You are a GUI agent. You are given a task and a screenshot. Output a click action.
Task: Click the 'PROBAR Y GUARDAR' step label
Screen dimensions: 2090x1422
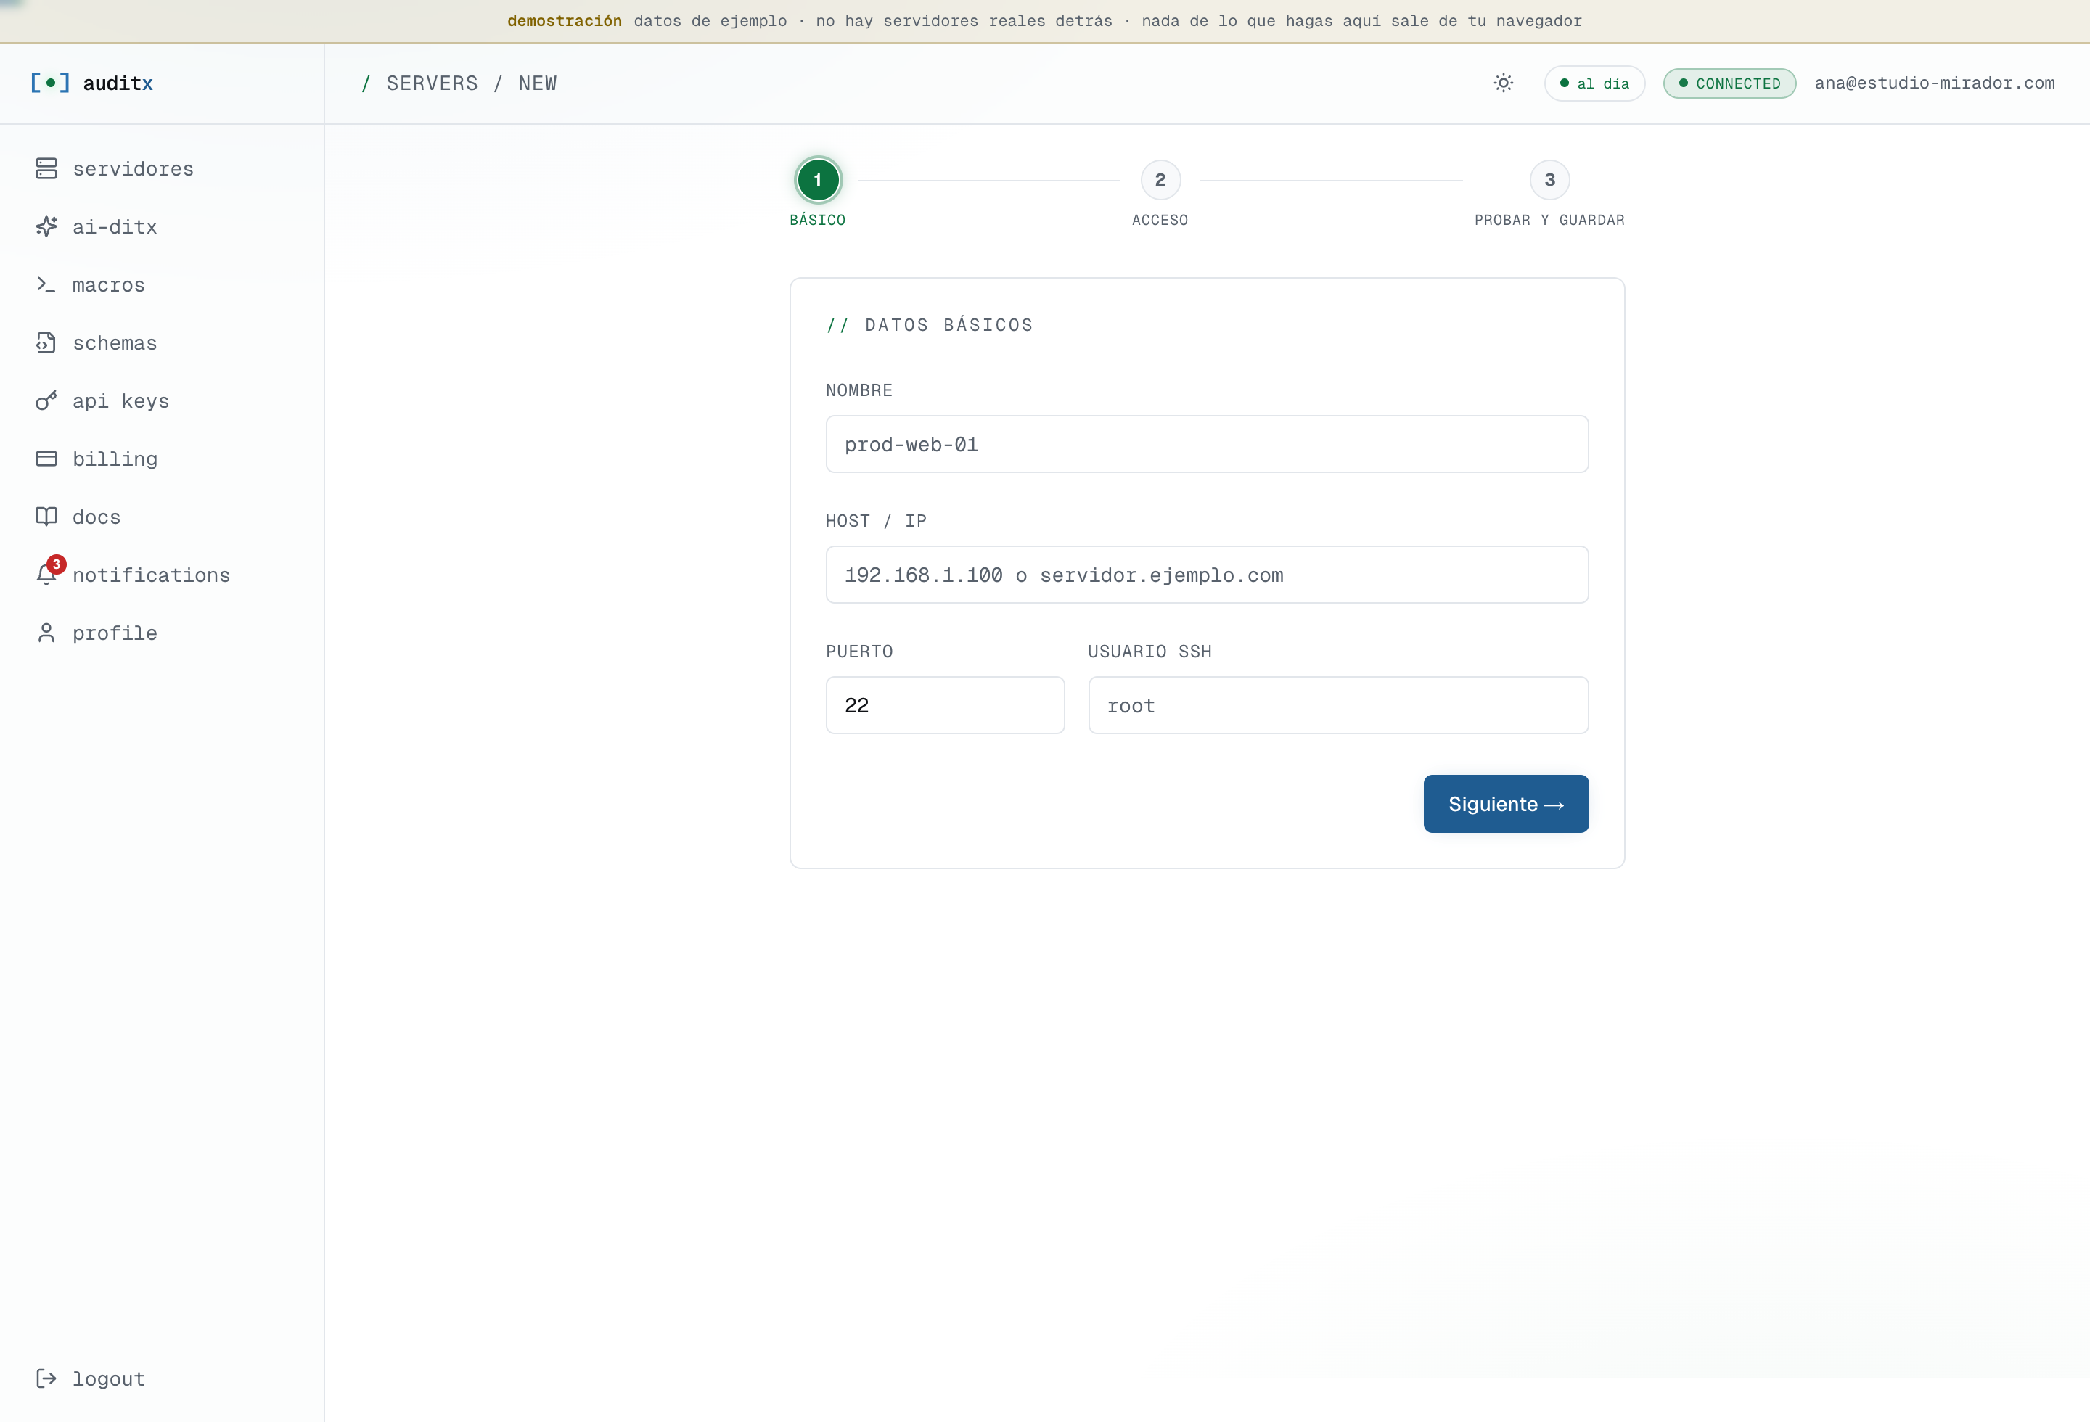pos(1549,221)
